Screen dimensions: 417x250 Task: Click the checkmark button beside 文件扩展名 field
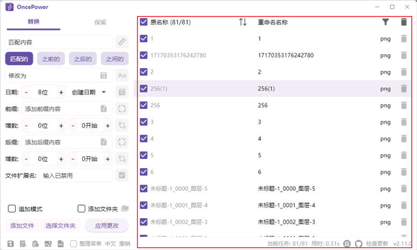pos(122,175)
